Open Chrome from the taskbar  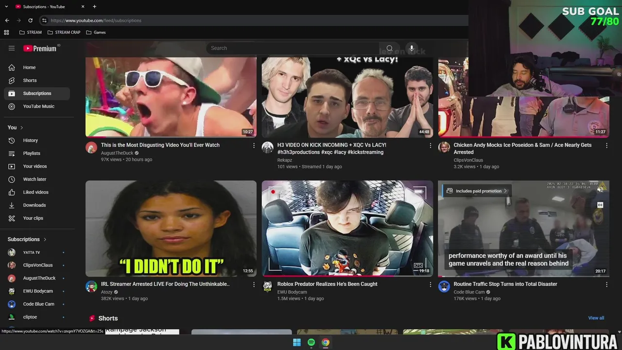[x=326, y=342]
